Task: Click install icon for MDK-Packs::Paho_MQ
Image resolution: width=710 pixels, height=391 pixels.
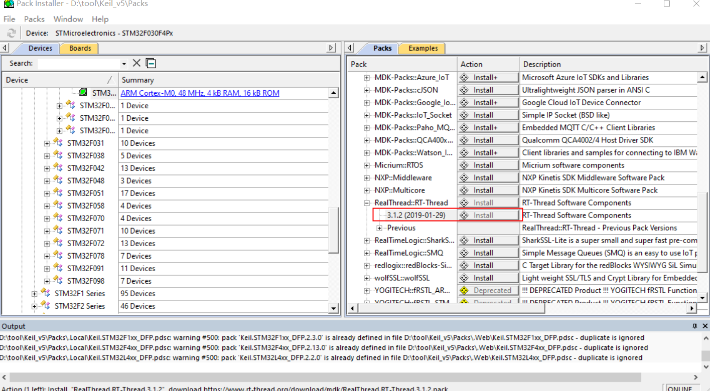Action: pos(464,128)
